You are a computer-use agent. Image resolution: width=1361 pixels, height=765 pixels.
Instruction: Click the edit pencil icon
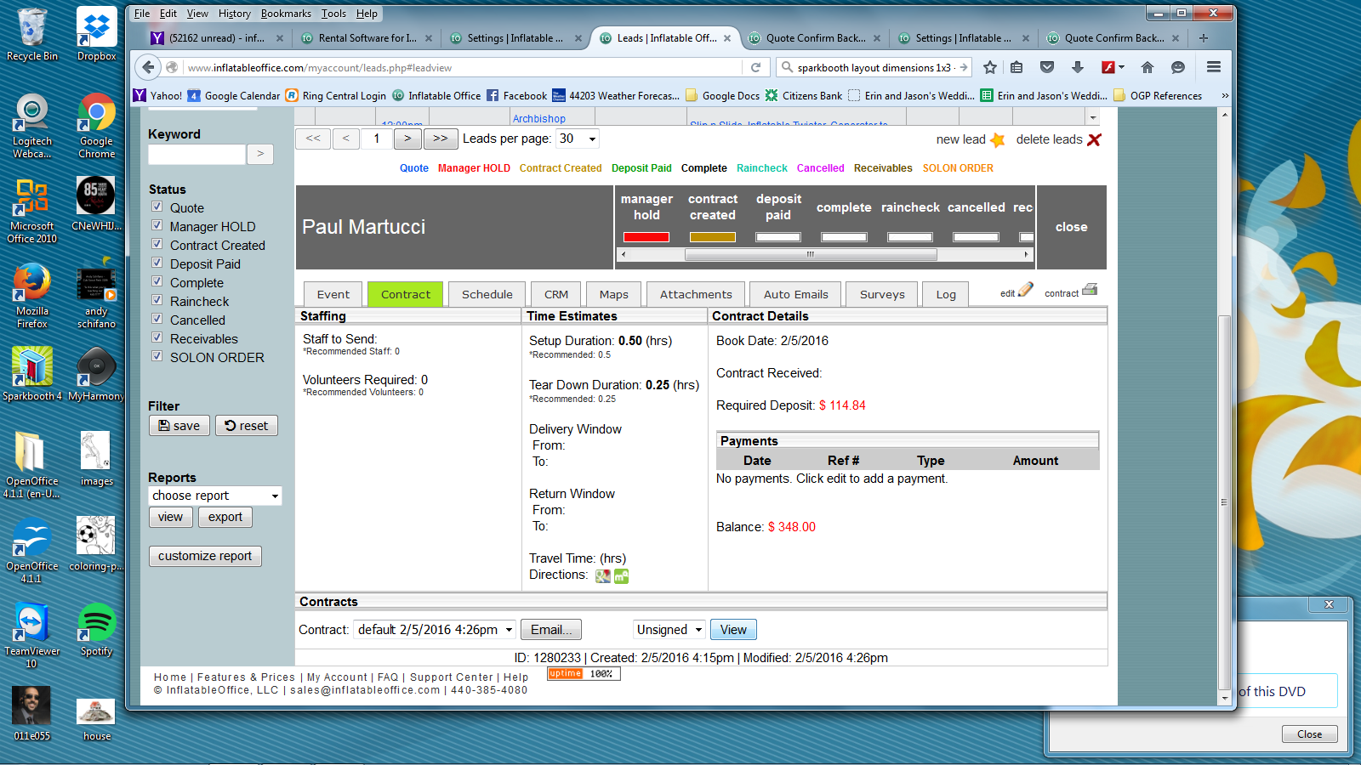point(1026,290)
